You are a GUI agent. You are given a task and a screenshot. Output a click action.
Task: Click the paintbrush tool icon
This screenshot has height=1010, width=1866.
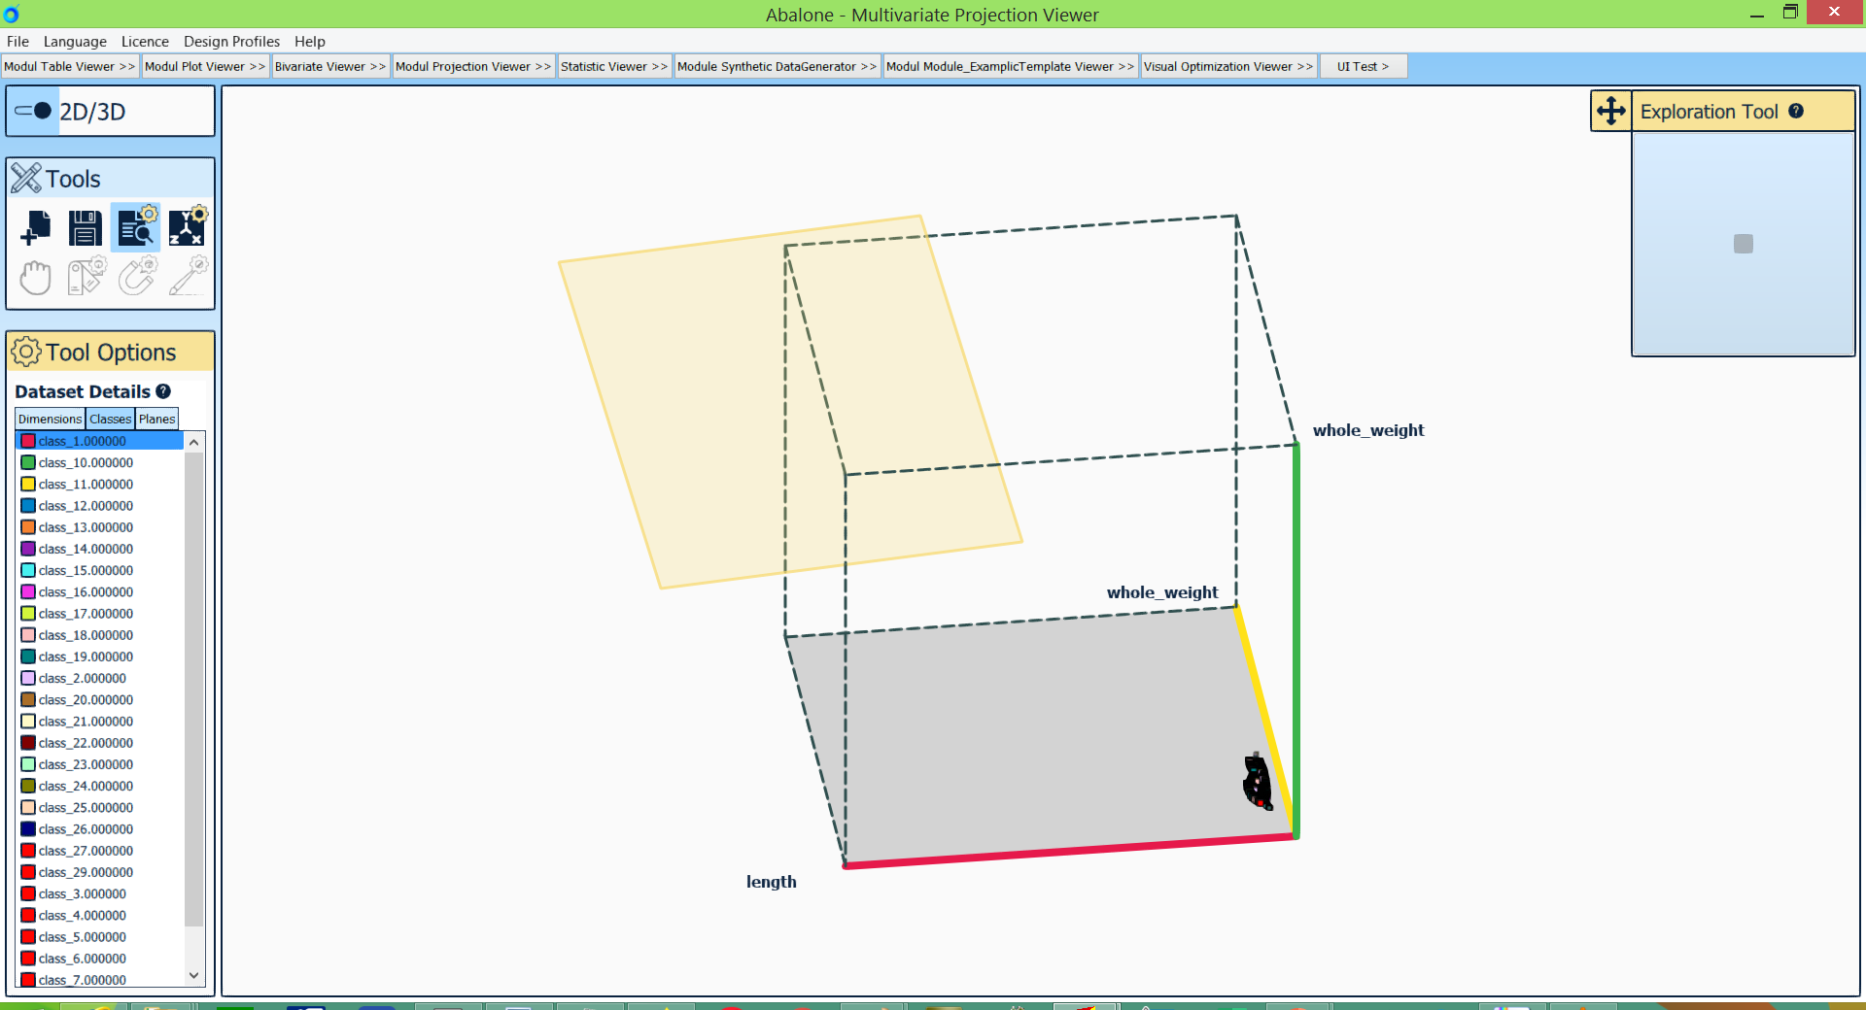coord(187,278)
